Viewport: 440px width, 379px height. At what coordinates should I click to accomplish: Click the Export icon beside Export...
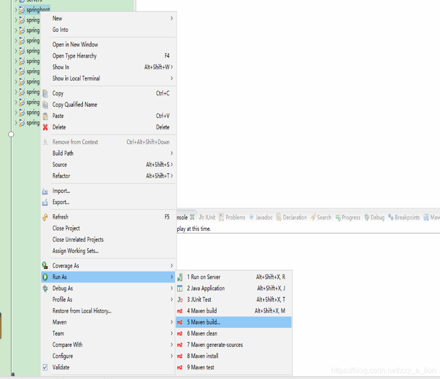tap(45, 202)
